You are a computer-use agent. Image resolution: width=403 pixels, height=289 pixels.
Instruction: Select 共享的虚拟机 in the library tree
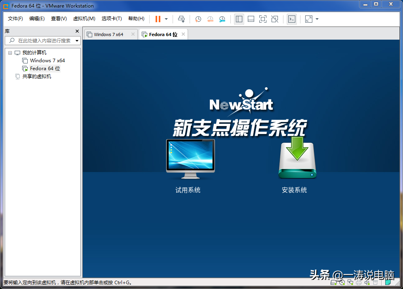[x=36, y=77]
